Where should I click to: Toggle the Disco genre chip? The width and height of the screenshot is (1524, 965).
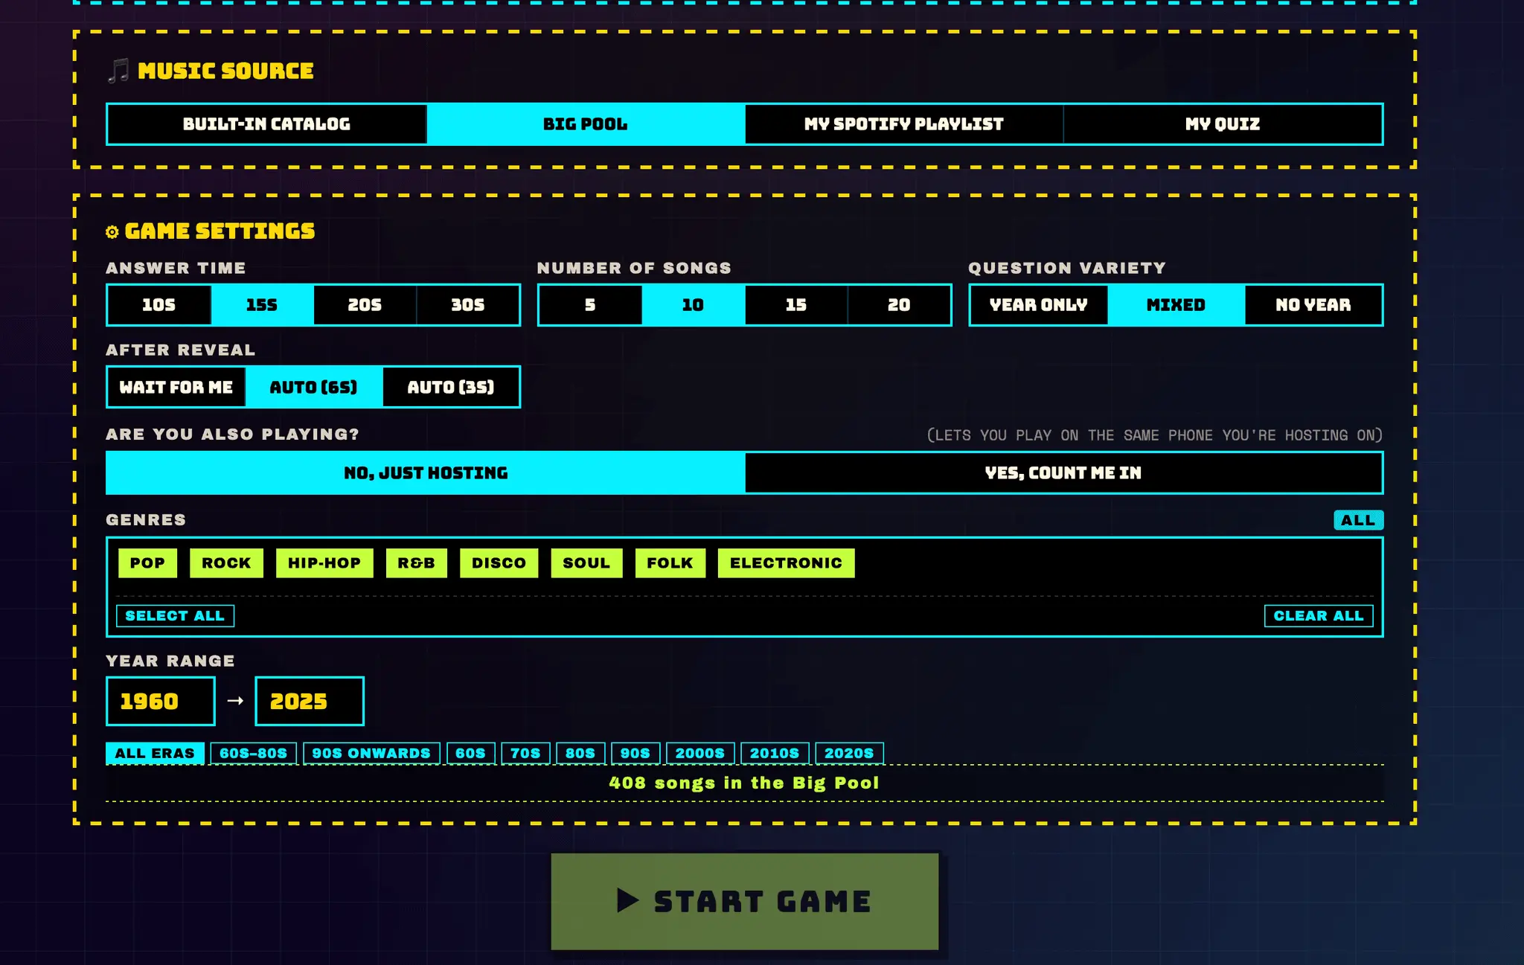(x=499, y=563)
